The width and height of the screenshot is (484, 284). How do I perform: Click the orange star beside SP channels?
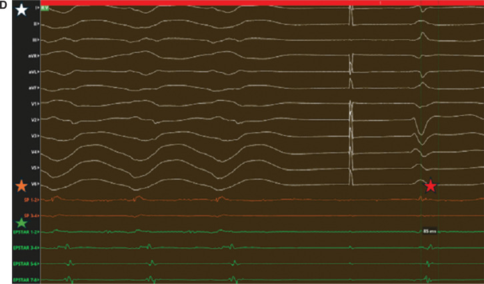click(x=23, y=186)
